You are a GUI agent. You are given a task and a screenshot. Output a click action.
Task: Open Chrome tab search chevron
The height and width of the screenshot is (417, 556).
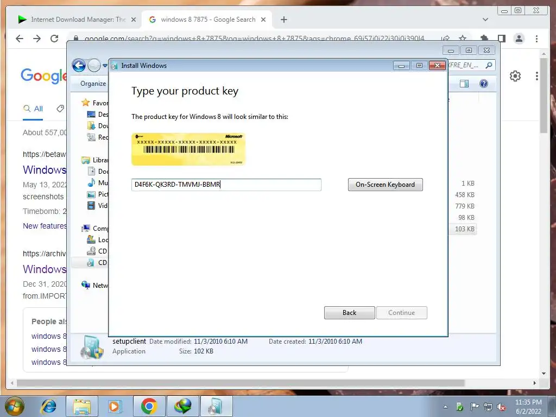point(485,20)
